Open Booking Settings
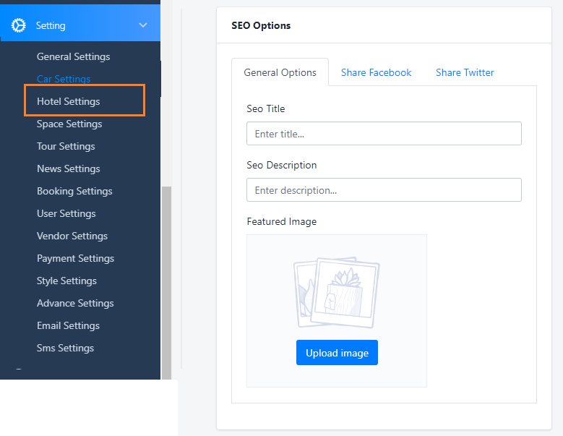 pyautogui.click(x=74, y=191)
